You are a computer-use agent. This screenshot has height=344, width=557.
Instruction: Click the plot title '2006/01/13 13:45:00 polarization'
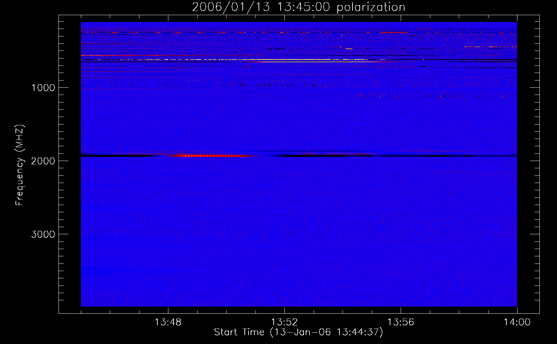click(298, 7)
